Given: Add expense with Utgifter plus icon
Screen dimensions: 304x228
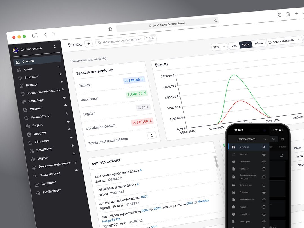Looking at the screenshot, I should pyautogui.click(x=74, y=154).
